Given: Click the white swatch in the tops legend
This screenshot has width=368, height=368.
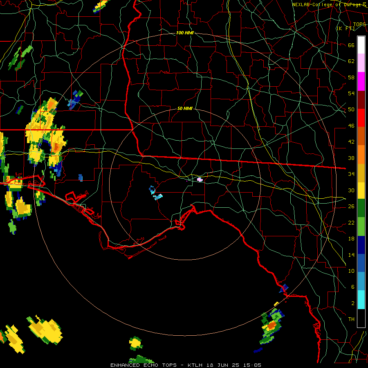Looking at the screenshot, I should (x=361, y=45).
